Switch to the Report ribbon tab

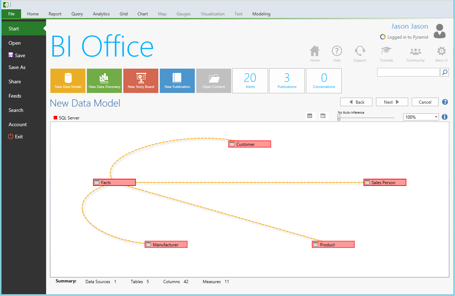[55, 14]
